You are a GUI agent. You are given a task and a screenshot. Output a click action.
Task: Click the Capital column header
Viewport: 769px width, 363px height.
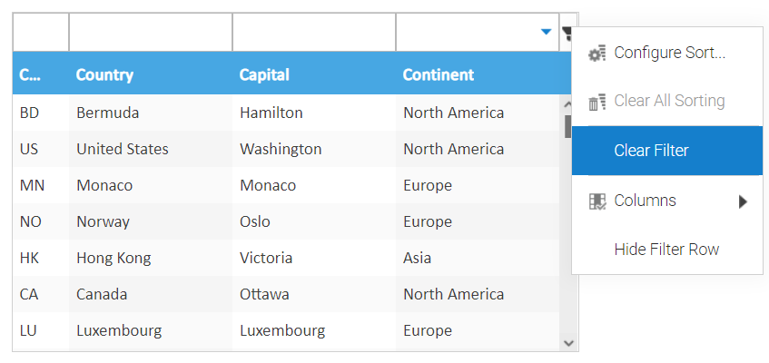(264, 75)
